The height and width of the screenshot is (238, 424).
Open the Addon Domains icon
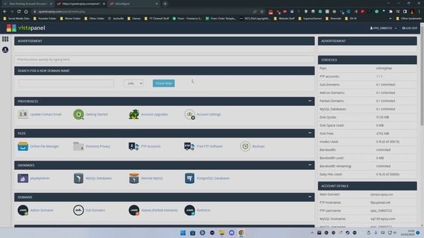(23, 210)
